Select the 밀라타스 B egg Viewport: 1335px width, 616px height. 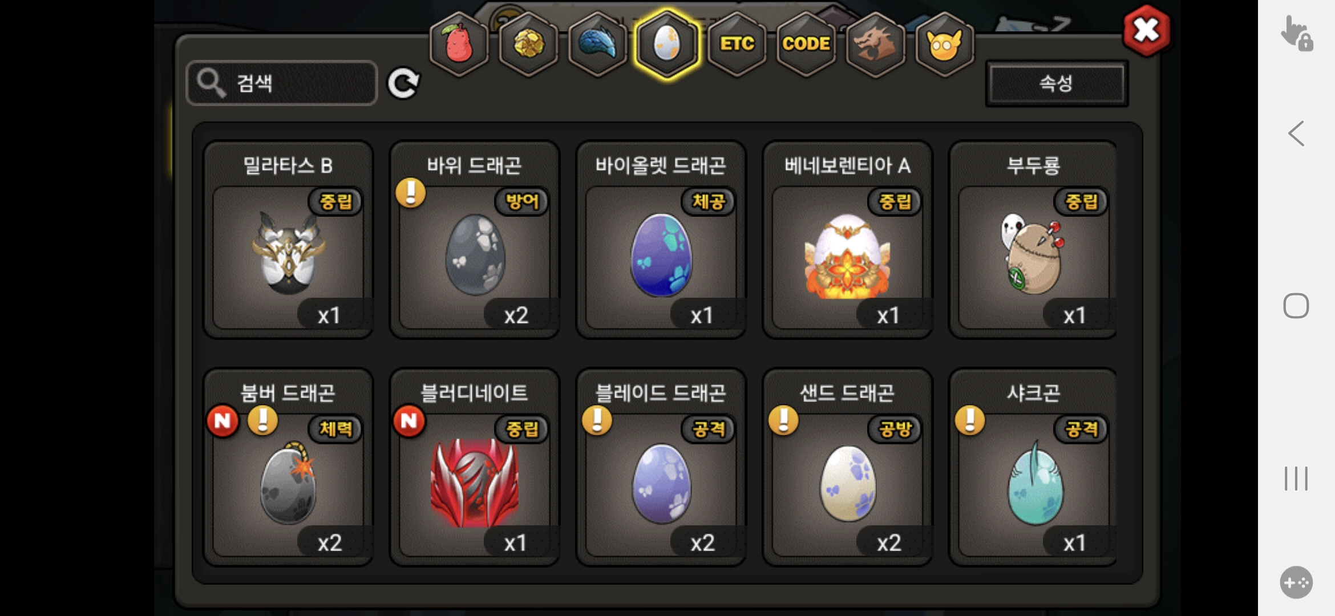pyautogui.click(x=288, y=240)
